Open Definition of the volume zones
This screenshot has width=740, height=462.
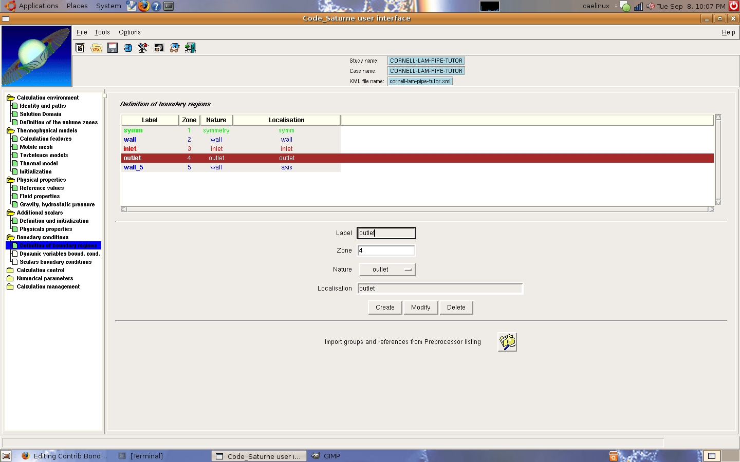(x=59, y=122)
